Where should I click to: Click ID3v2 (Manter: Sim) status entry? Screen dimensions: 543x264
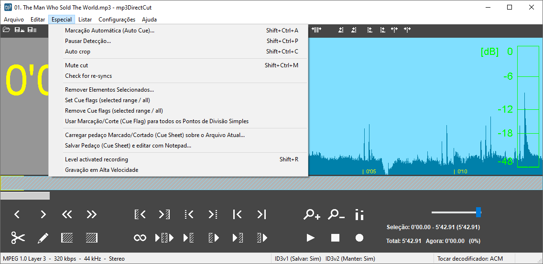(x=350, y=258)
